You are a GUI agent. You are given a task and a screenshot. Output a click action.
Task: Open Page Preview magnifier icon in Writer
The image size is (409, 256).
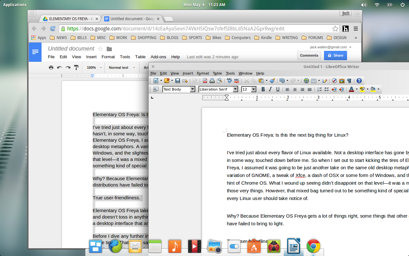[x=219, y=81]
